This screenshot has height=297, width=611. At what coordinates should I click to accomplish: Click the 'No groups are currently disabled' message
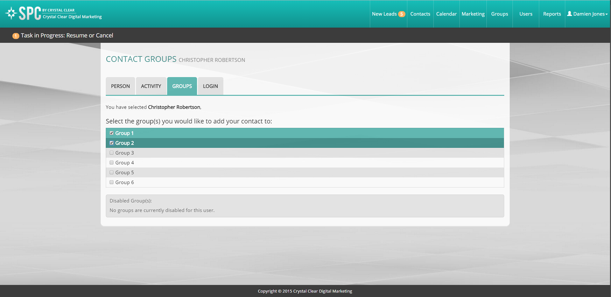pyautogui.click(x=162, y=210)
